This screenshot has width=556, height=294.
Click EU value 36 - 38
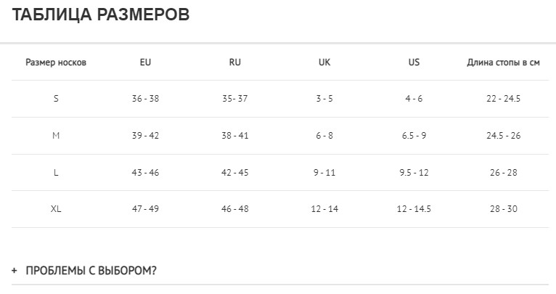point(145,99)
